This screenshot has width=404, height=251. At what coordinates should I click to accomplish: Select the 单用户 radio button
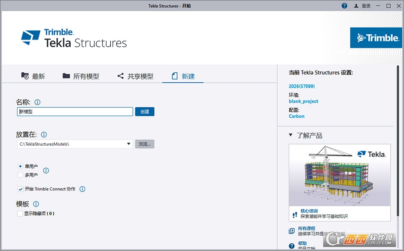pos(20,166)
